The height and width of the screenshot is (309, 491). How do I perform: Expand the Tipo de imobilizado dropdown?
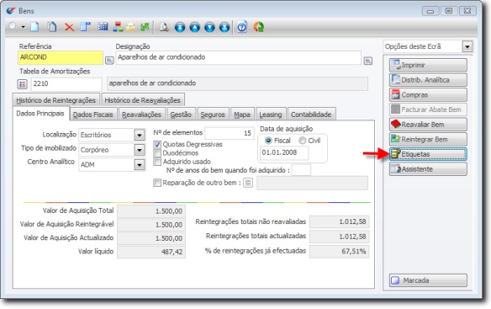coord(140,150)
